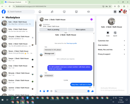Open Facebook app on the taskbar
This screenshot has width=130, height=104.
click(x=27, y=98)
